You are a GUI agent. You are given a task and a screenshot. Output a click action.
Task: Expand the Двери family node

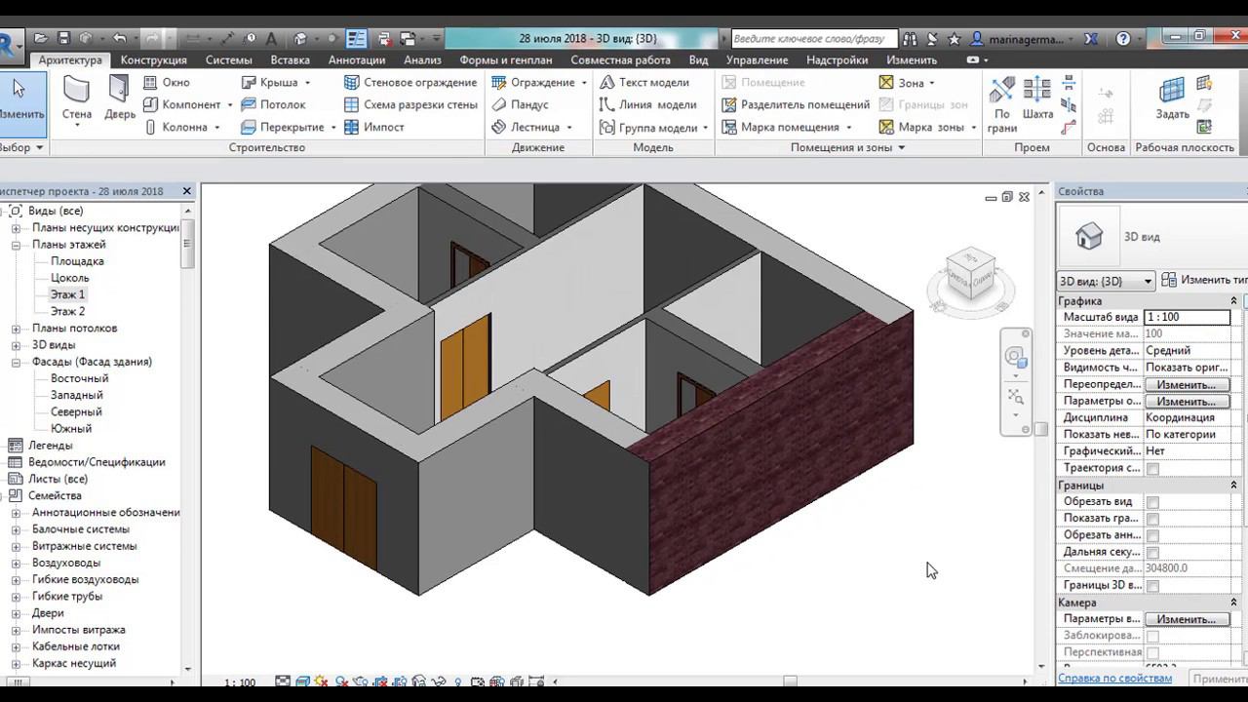tap(16, 613)
